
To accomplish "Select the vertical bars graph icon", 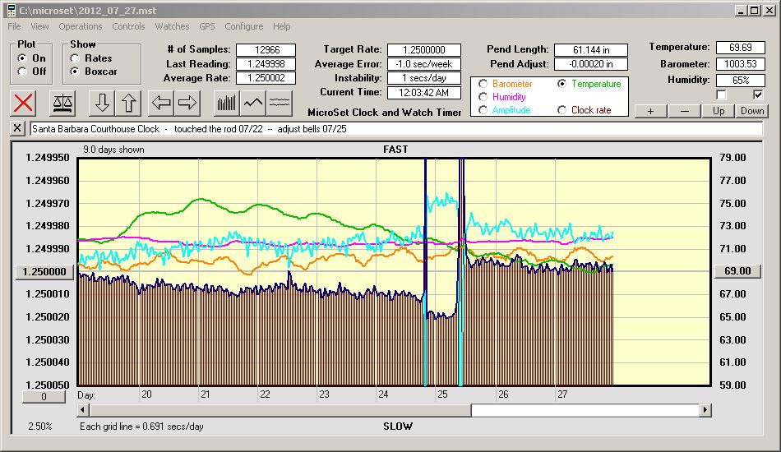I will click(x=226, y=103).
